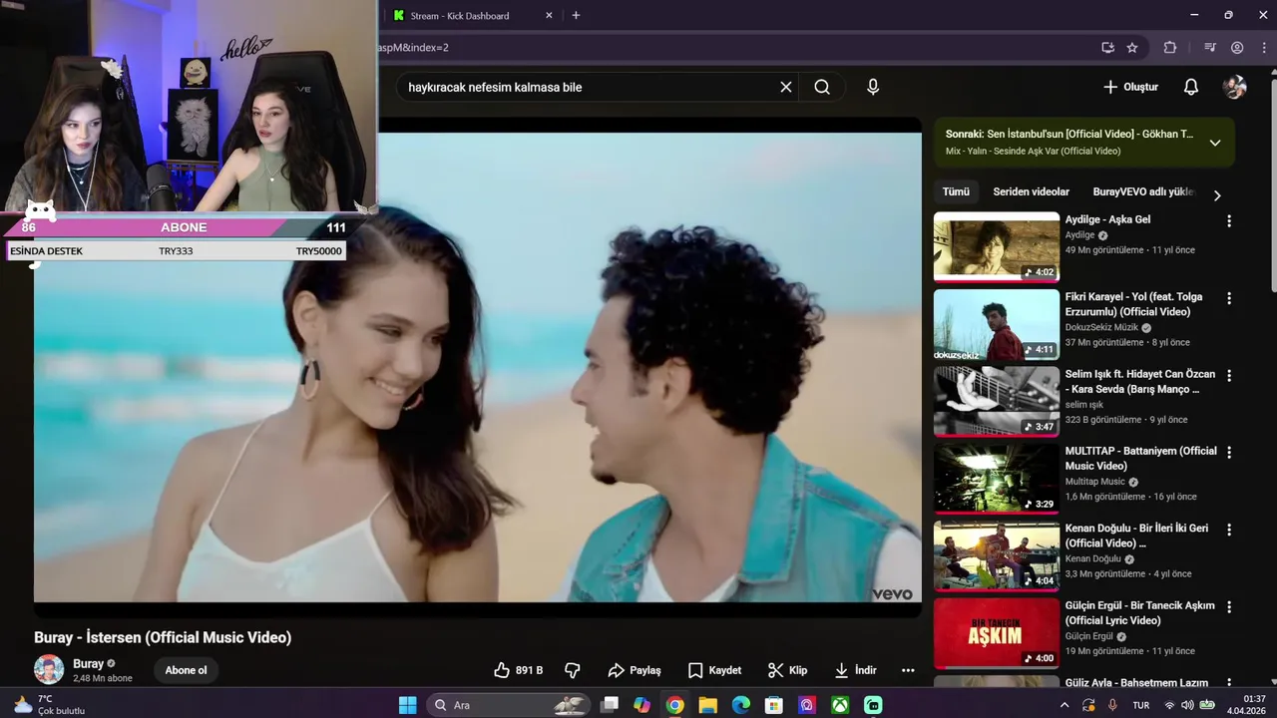Viewport: 1277px width, 718px height.
Task: Show more filter chips with right arrow
Action: [x=1217, y=195]
